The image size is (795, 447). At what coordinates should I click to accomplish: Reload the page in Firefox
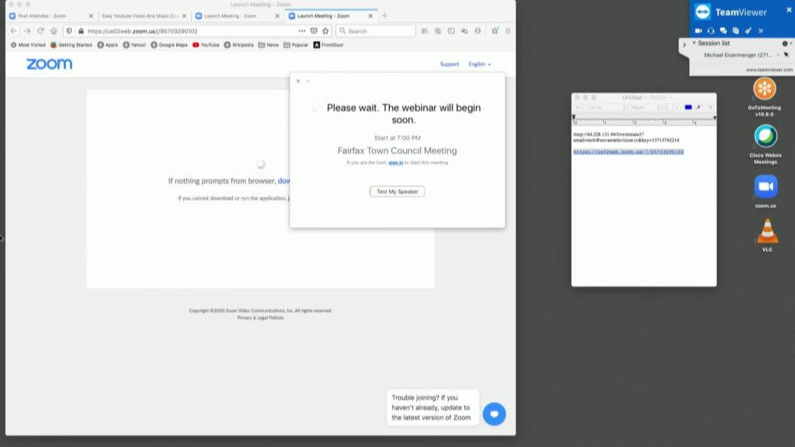[40, 31]
